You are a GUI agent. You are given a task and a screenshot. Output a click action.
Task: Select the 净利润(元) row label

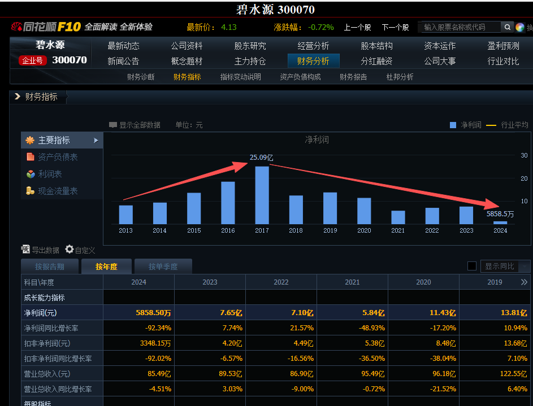pyautogui.click(x=41, y=313)
